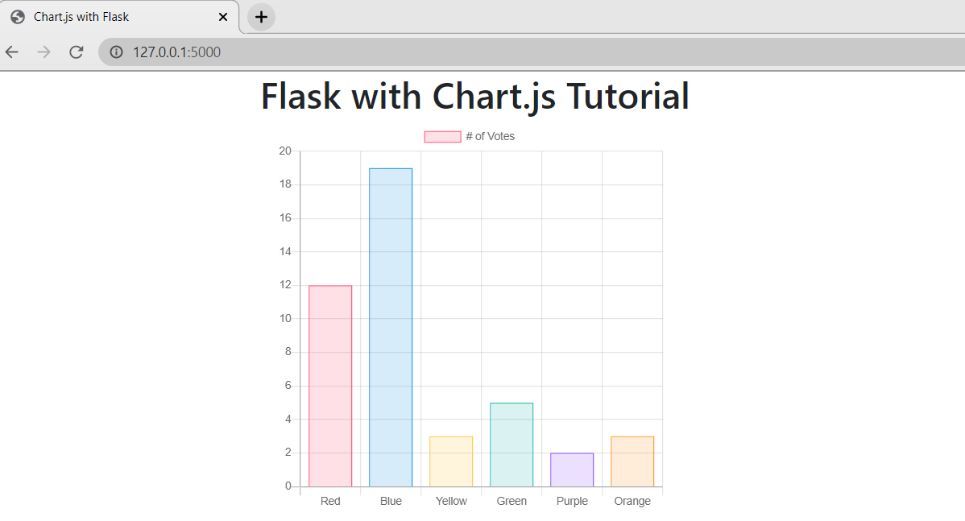The image size is (965, 521).
Task: Click the y-axis value 6
Action: coord(288,385)
